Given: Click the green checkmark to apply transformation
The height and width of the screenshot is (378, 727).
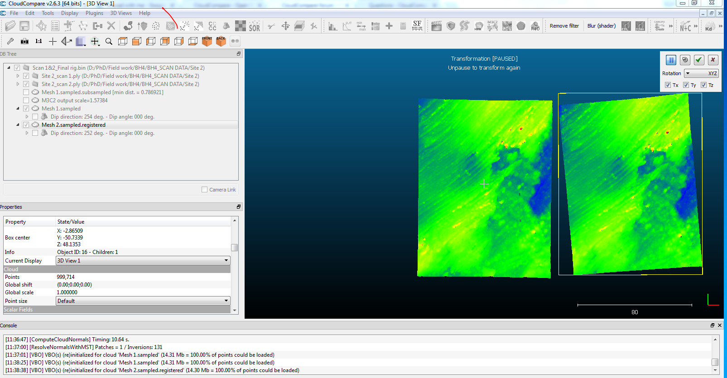Looking at the screenshot, I should [699, 60].
